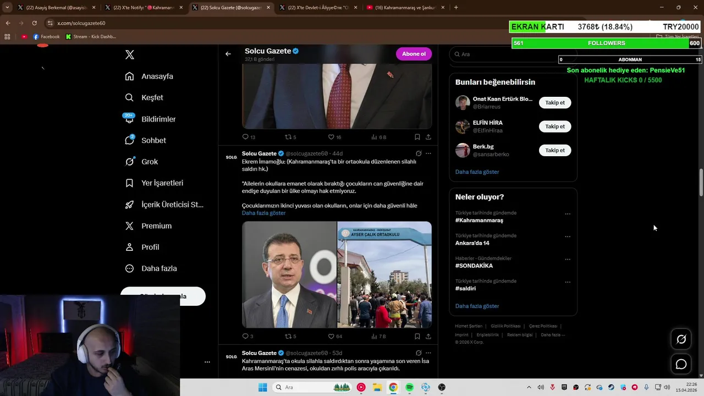Click the Ara search field on X
The width and height of the screenshot is (704, 396).
(x=513, y=54)
